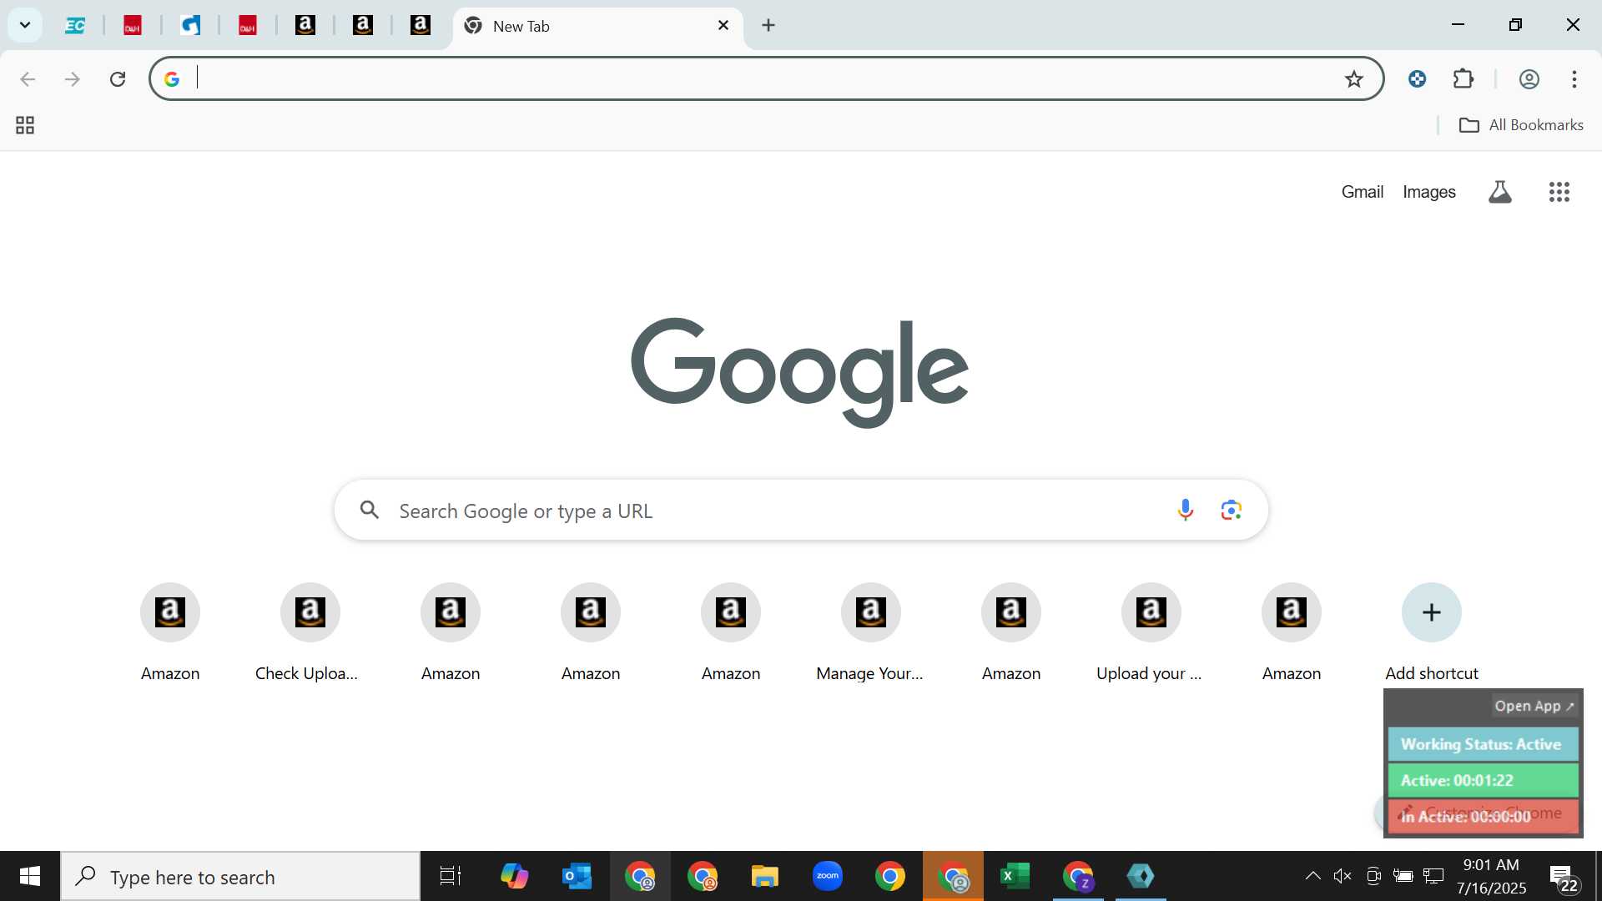Close the New Tab tab
The height and width of the screenshot is (901, 1602).
723,26
